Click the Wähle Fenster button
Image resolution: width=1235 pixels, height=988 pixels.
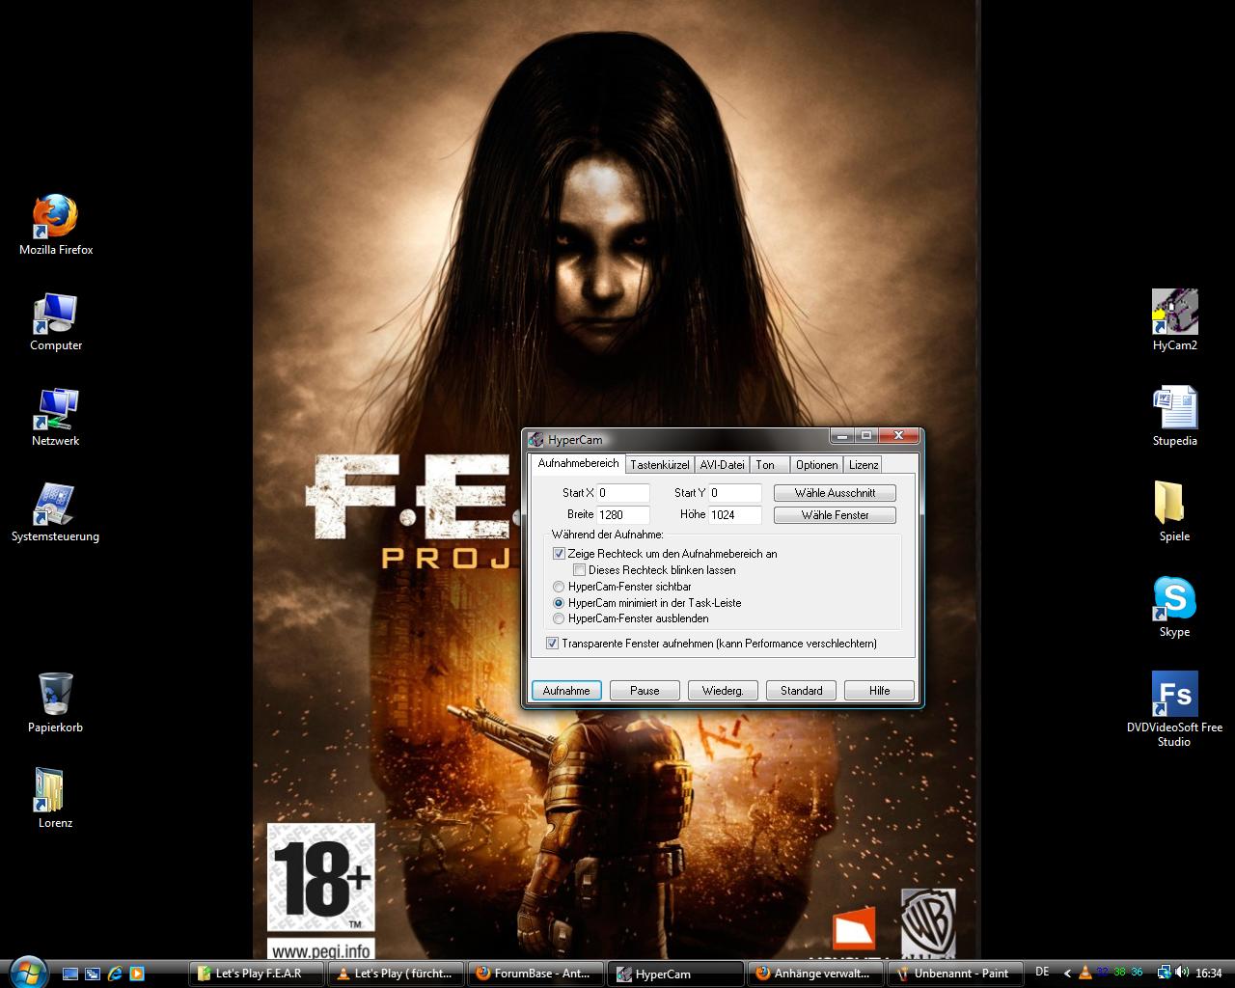click(835, 515)
